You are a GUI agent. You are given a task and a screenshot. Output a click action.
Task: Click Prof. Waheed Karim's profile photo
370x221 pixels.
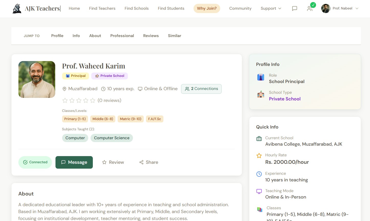click(x=37, y=79)
